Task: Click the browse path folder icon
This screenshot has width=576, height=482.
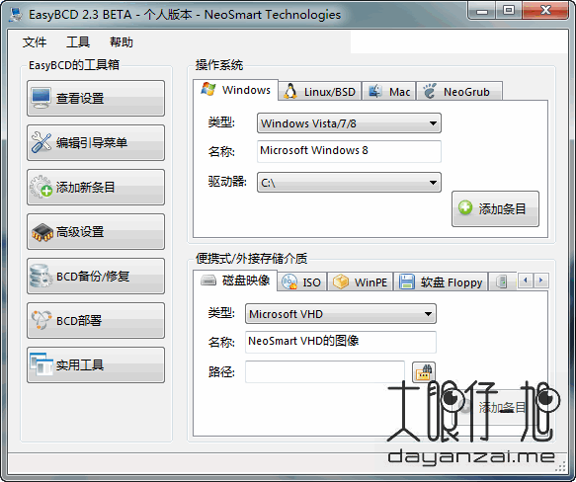Action: [x=424, y=372]
